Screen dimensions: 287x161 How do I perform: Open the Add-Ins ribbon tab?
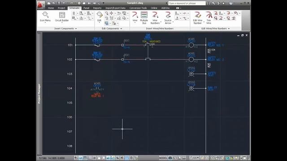coord(165,8)
